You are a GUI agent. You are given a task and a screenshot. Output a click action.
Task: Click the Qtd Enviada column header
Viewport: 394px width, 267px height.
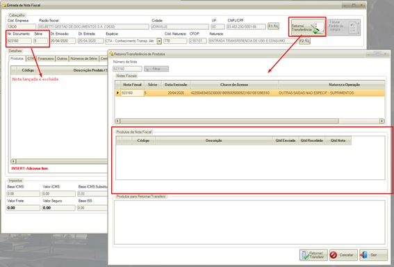click(x=286, y=140)
